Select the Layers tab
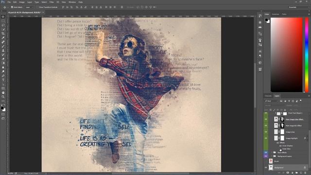 [x=277, y=96]
